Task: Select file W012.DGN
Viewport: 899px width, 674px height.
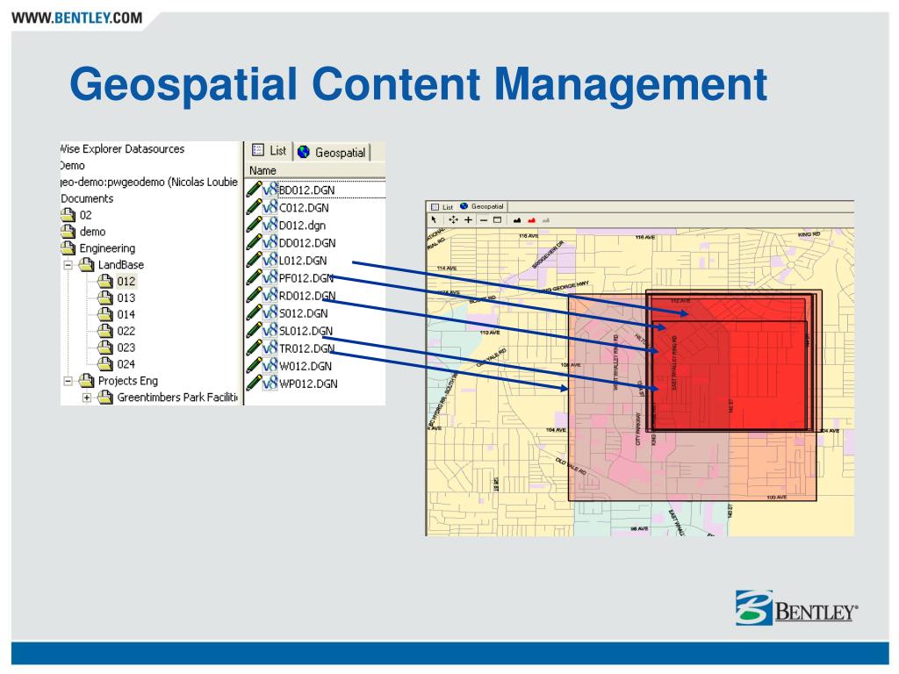Action: point(305,366)
